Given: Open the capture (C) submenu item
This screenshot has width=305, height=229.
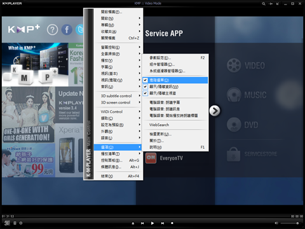Looking at the screenshot, I should (118, 118).
